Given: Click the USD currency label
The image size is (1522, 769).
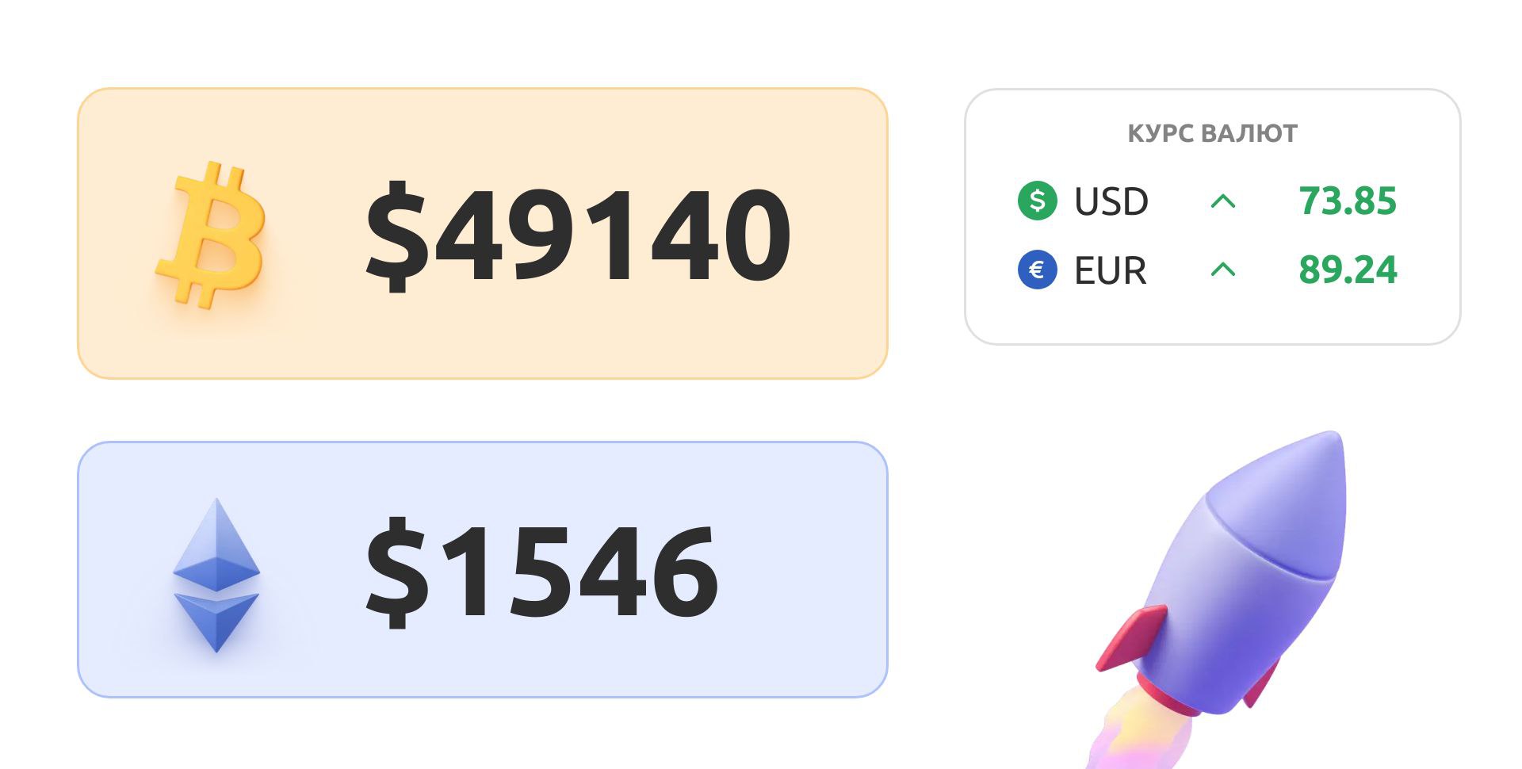Looking at the screenshot, I should click(1111, 201).
